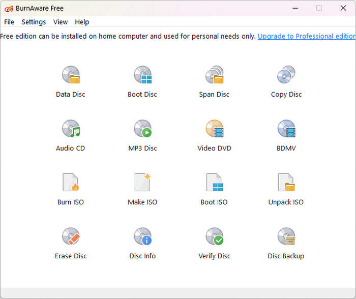Launch the MP3 Disc tool icon
This screenshot has width=356, height=299.
click(142, 129)
